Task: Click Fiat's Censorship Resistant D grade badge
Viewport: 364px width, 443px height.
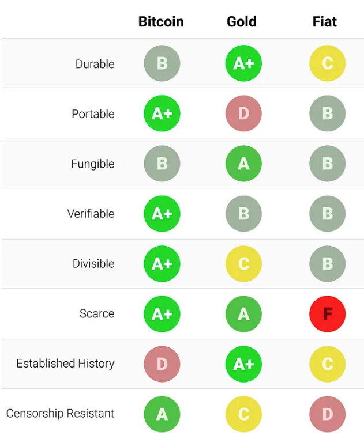Action: point(327,414)
